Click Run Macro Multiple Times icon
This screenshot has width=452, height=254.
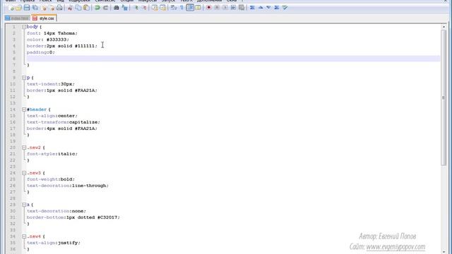pyautogui.click(x=233, y=8)
